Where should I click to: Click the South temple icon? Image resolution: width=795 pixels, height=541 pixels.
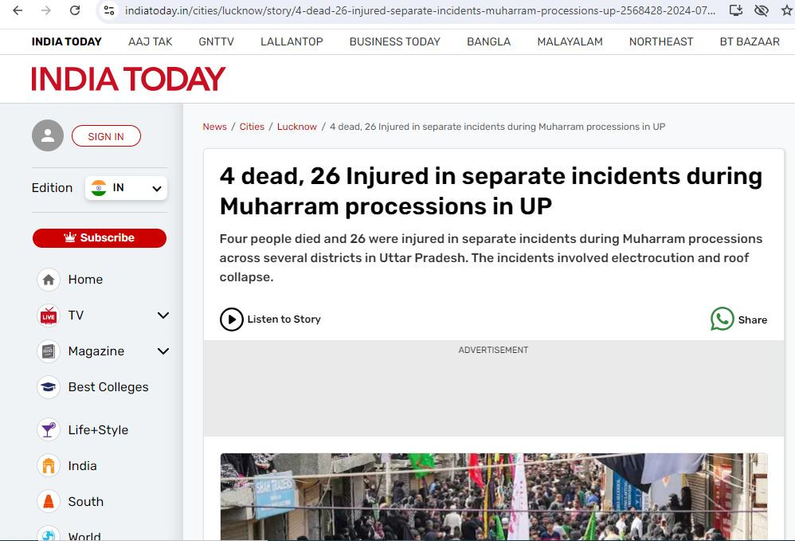point(49,501)
